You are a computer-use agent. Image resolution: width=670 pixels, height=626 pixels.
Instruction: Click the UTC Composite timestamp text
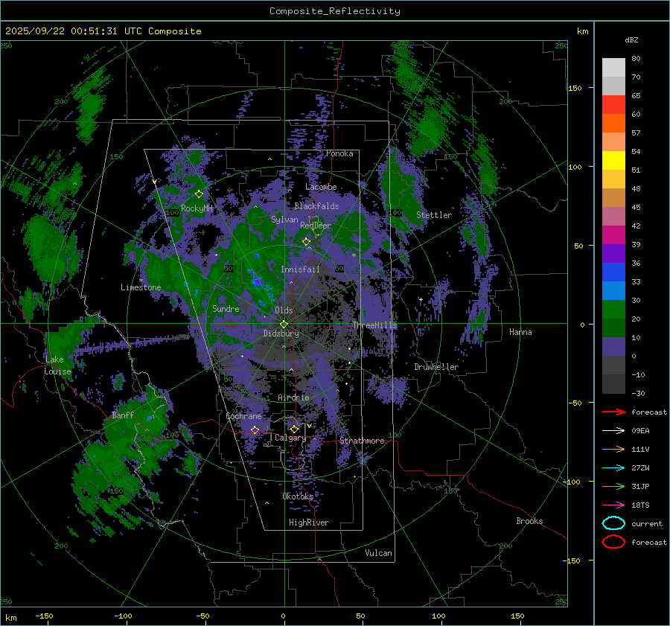103,31
